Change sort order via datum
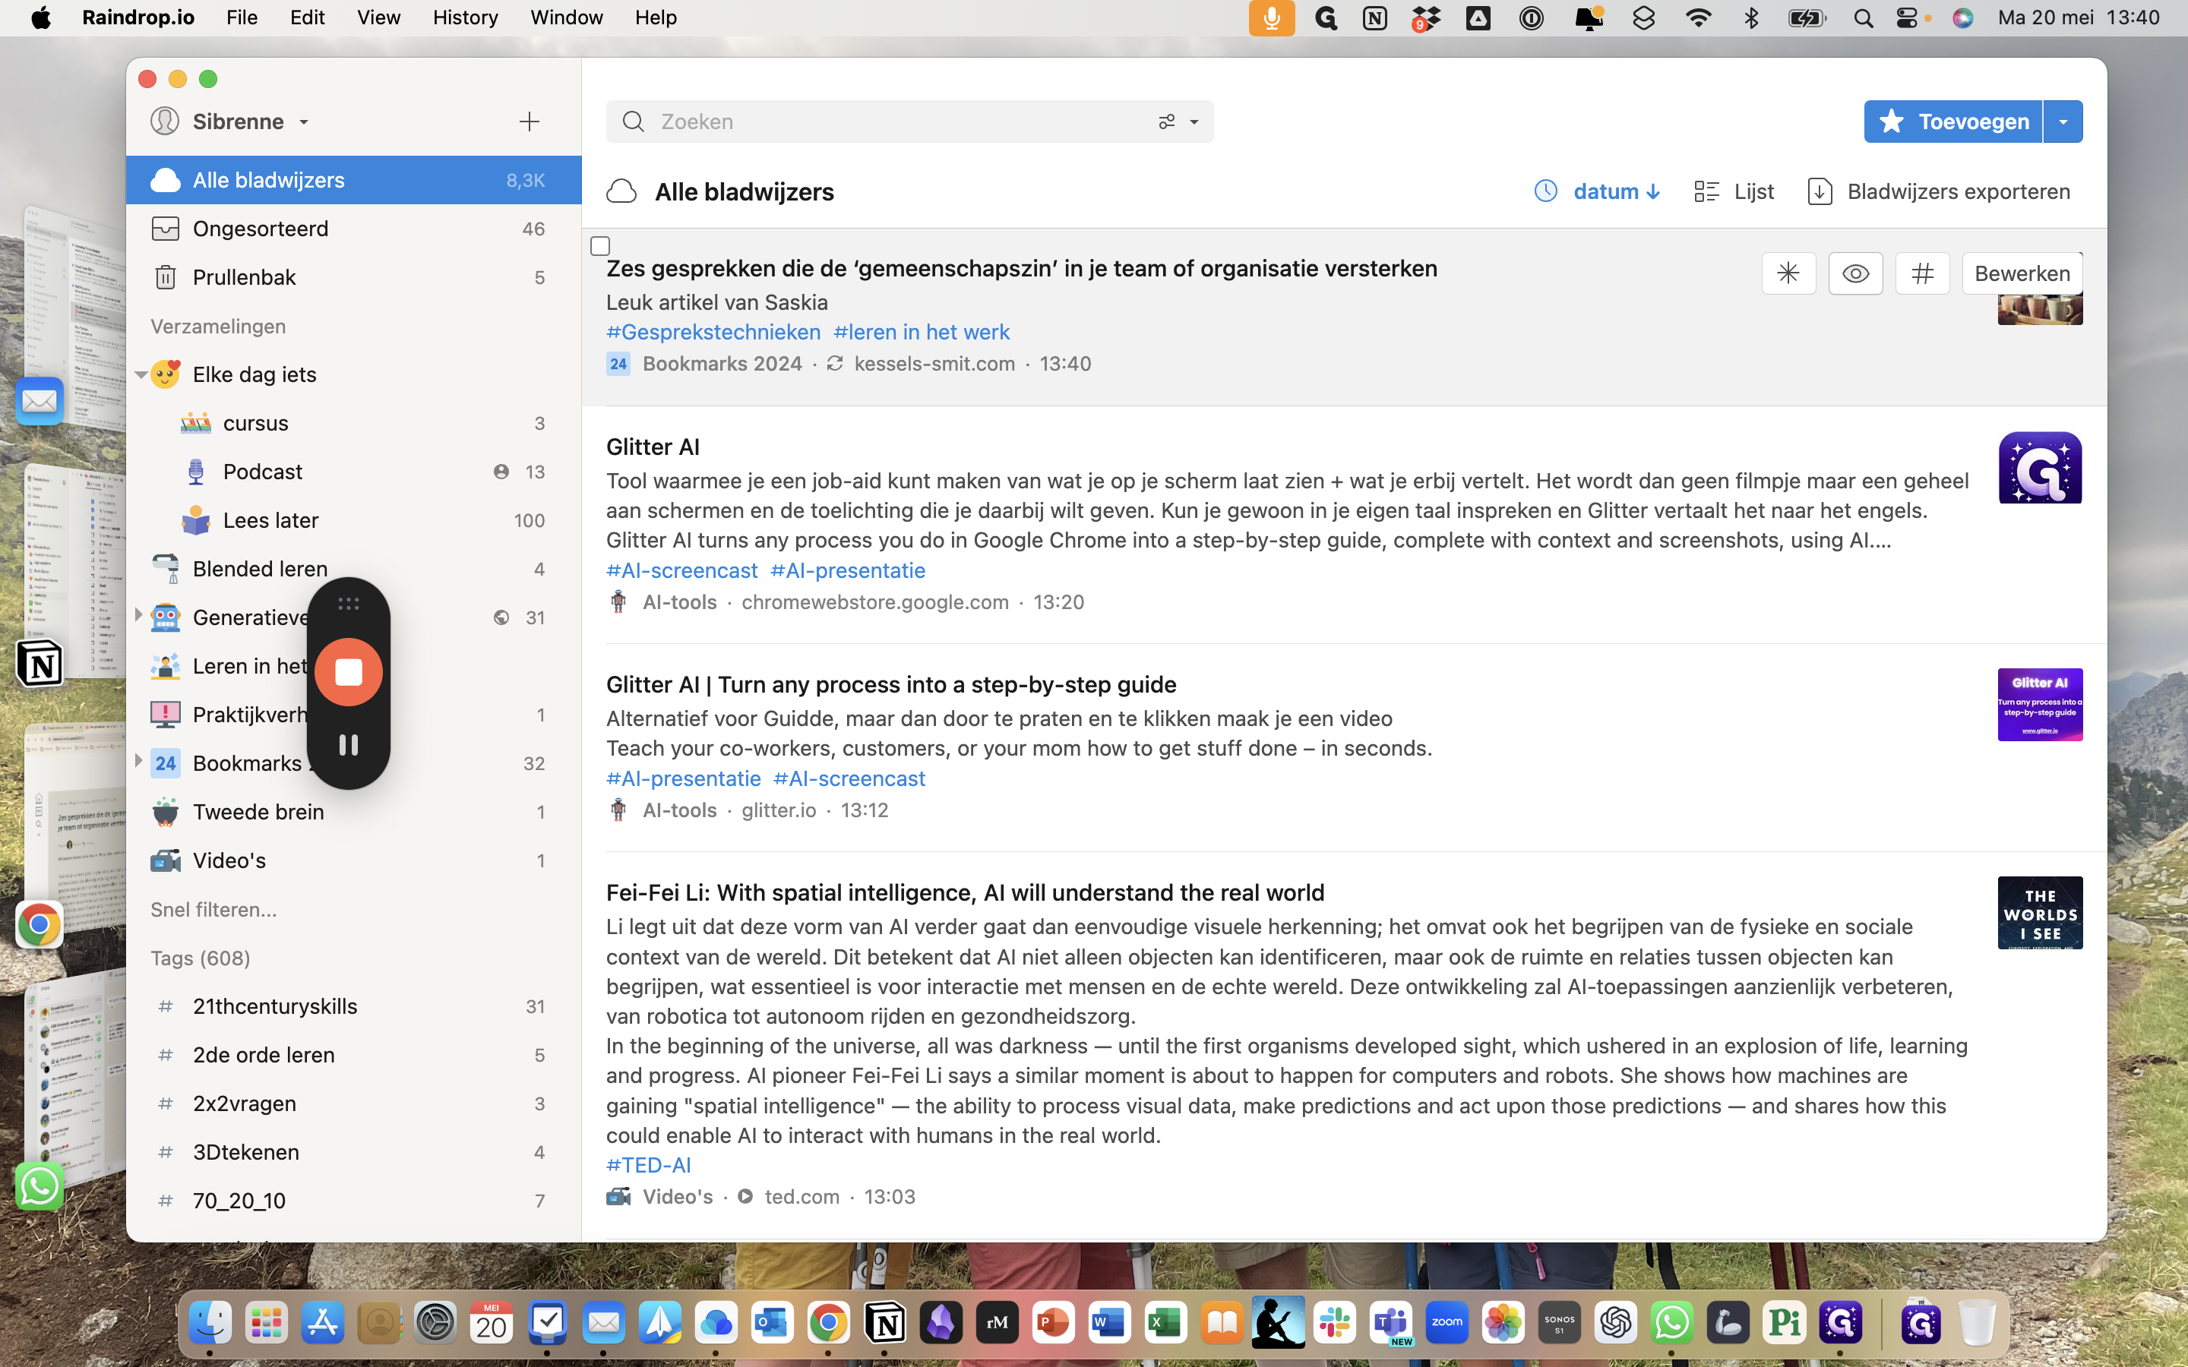The image size is (2188, 1367). 1598,191
